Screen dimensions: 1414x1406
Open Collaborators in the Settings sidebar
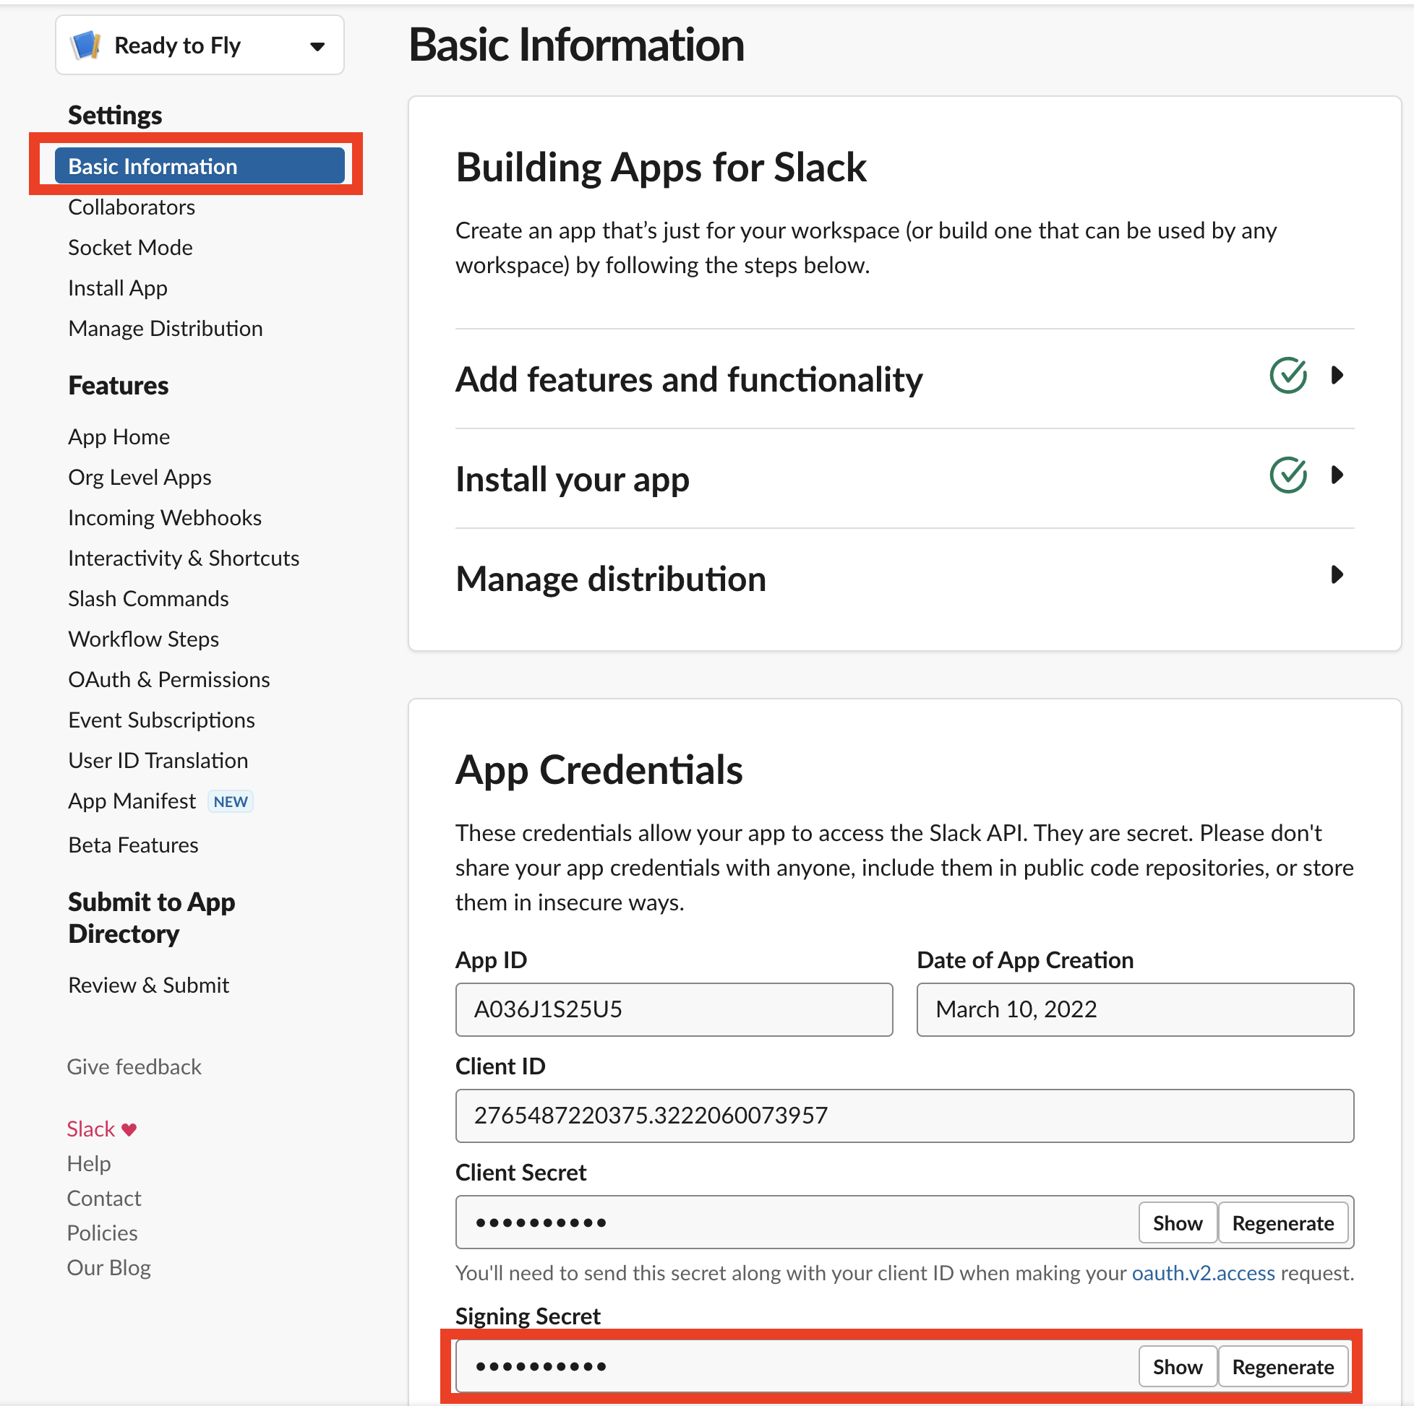pos(132,207)
